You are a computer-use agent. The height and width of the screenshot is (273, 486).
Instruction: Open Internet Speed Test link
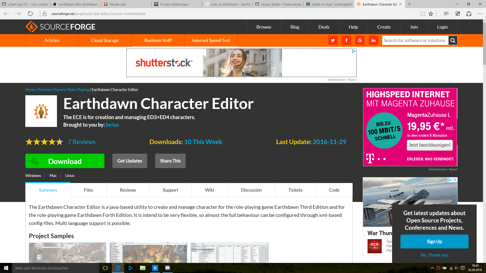211,40
